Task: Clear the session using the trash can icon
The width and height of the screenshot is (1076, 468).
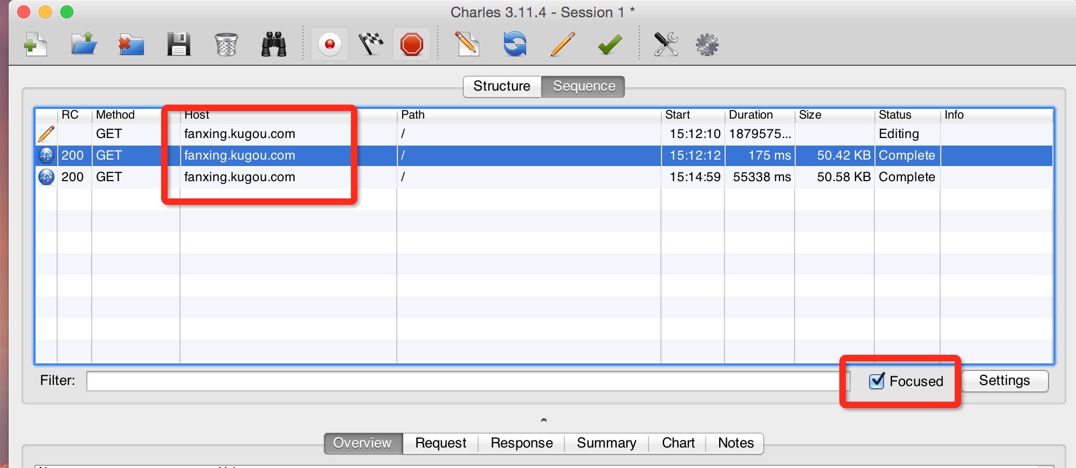Action: pyautogui.click(x=226, y=44)
